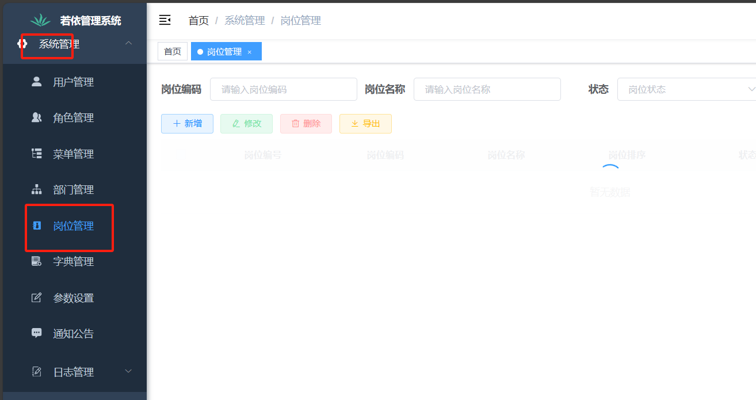Image resolution: width=756 pixels, height=400 pixels.
Task: Click the 部门管理 org-chart icon
Action: 36,189
